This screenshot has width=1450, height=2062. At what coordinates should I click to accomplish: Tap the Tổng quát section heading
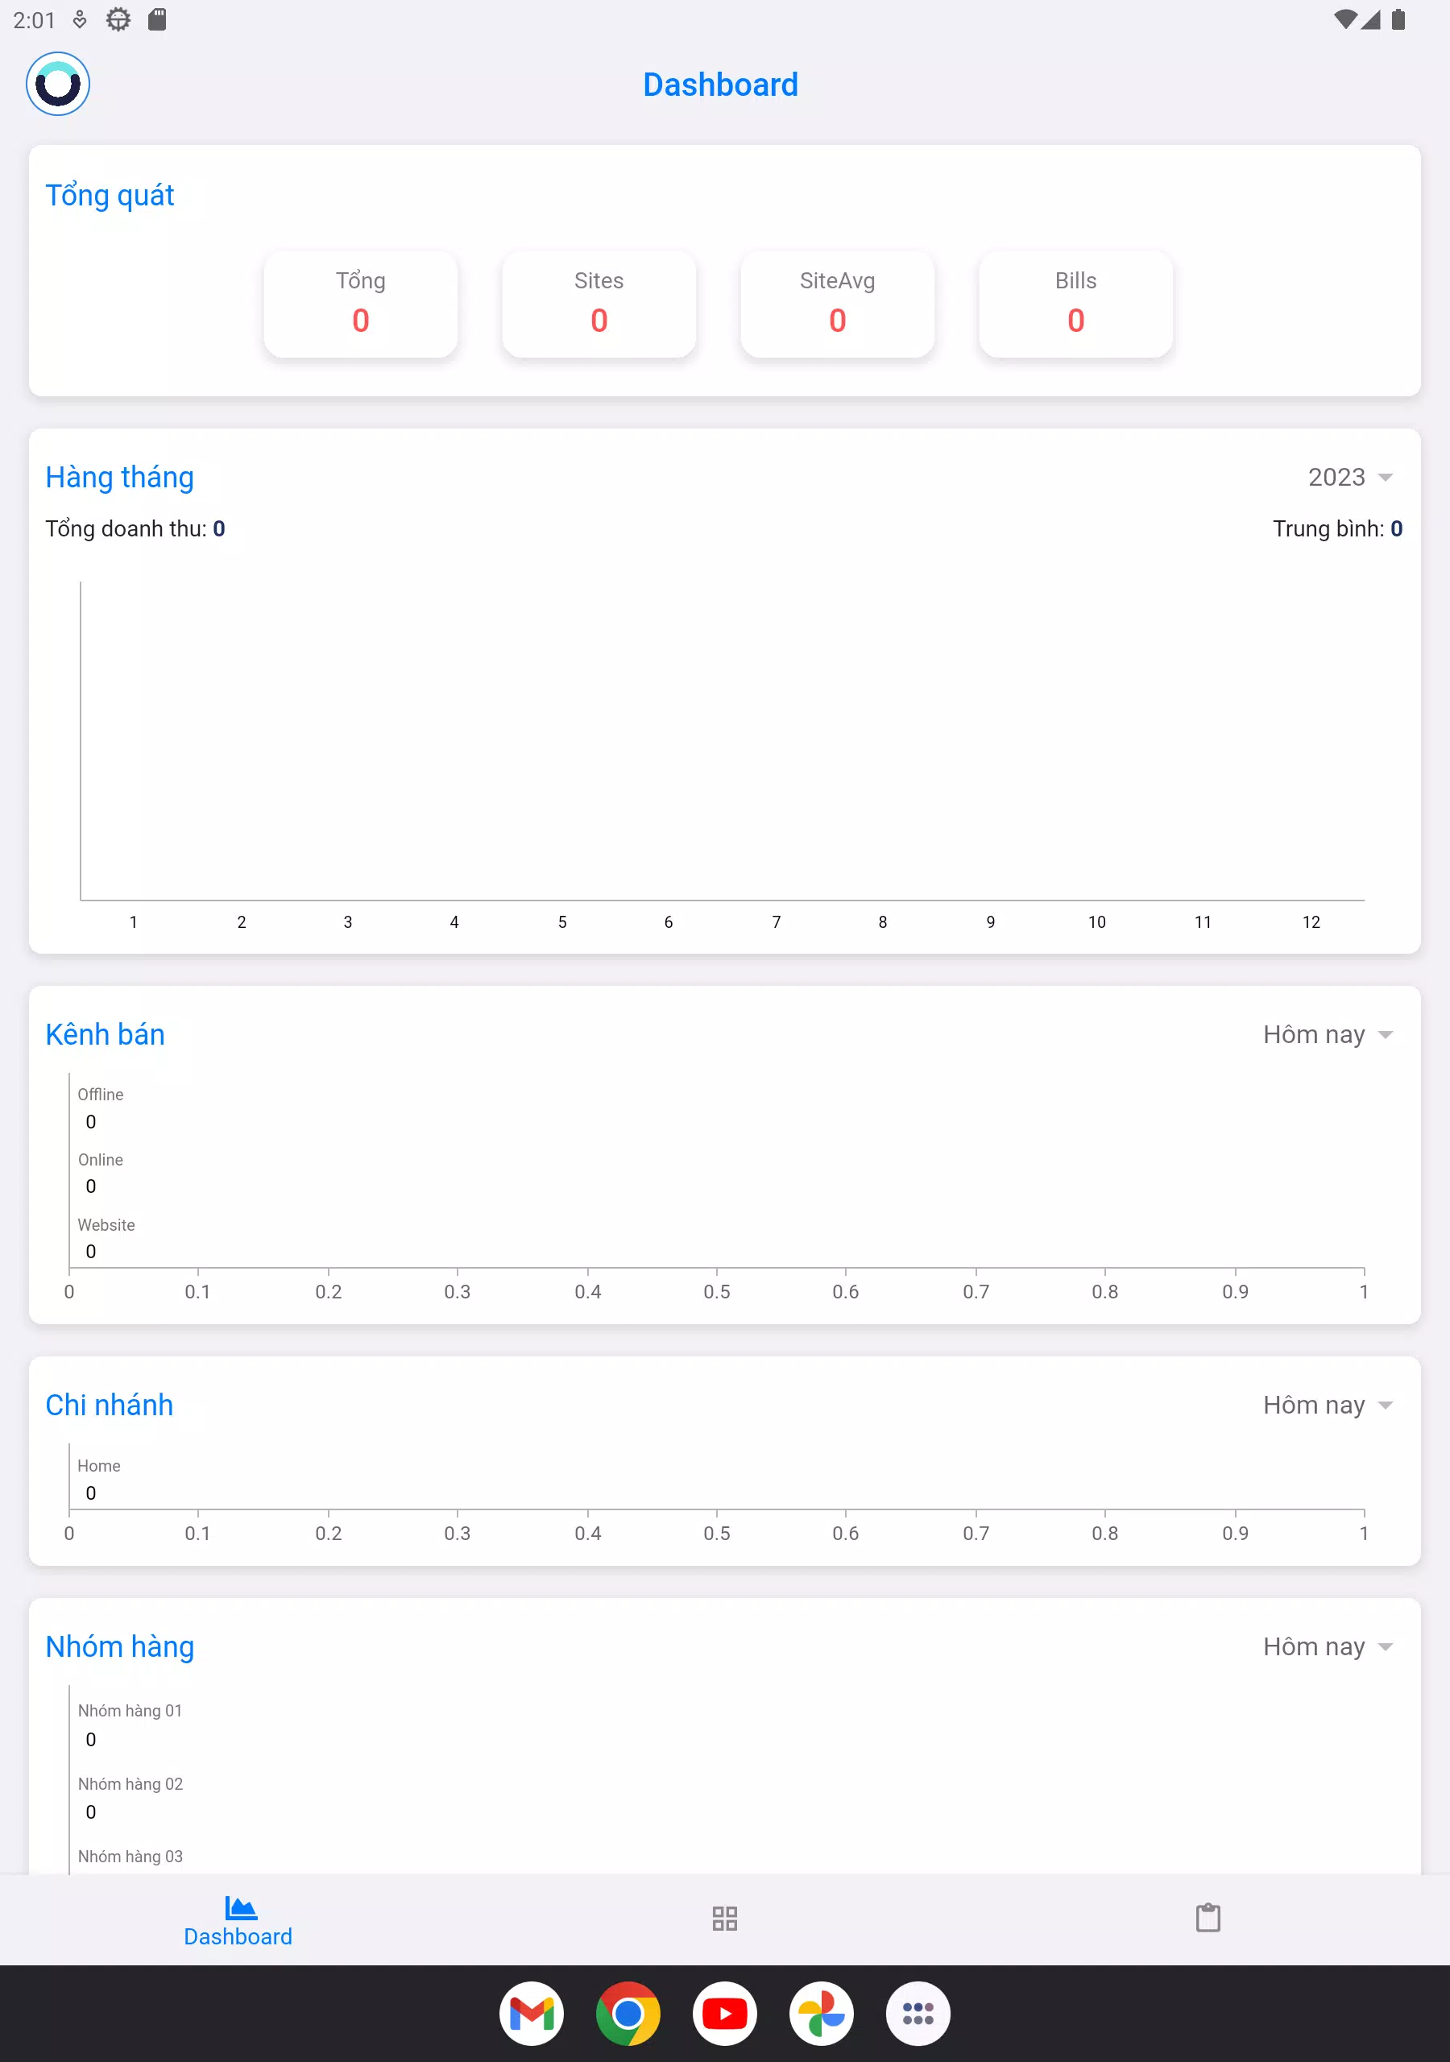click(110, 195)
